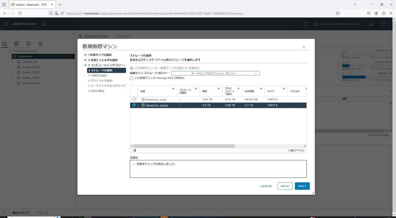This screenshot has height=218, width=396.
Task: Switch to Hosts and Clusters inventory view
Action: click(x=5, y=44)
